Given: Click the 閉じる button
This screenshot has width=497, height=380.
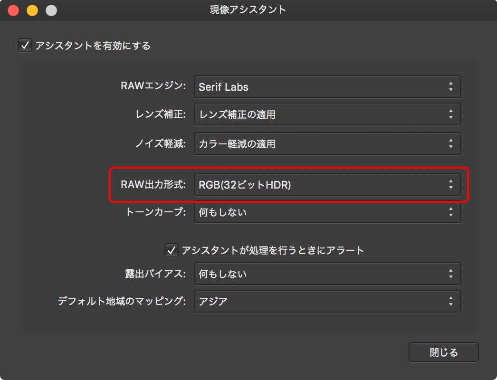Looking at the screenshot, I should [443, 352].
